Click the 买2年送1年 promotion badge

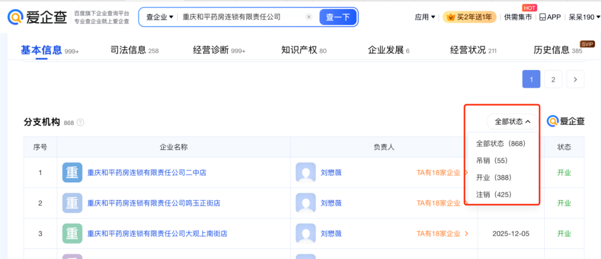[469, 17]
